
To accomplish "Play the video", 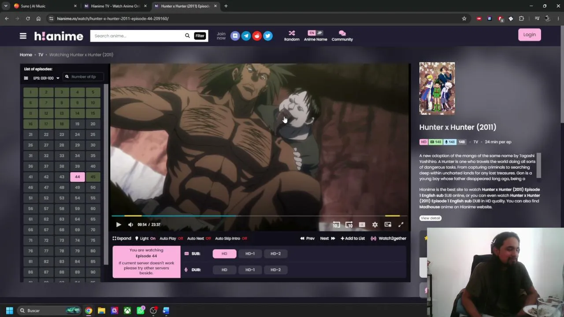I will pos(119,225).
